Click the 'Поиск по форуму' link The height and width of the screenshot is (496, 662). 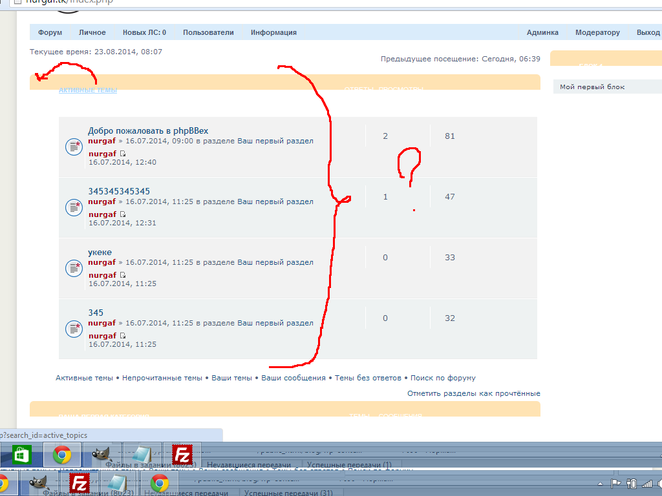tap(443, 378)
